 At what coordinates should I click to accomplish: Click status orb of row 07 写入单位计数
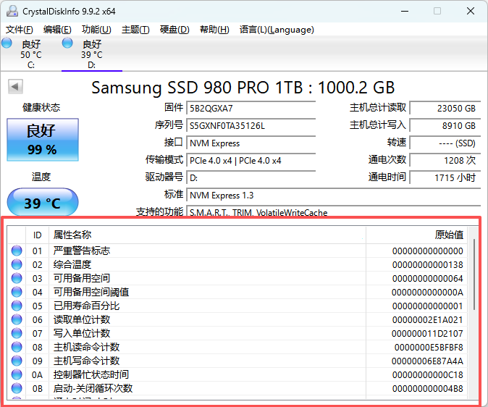[17, 333]
